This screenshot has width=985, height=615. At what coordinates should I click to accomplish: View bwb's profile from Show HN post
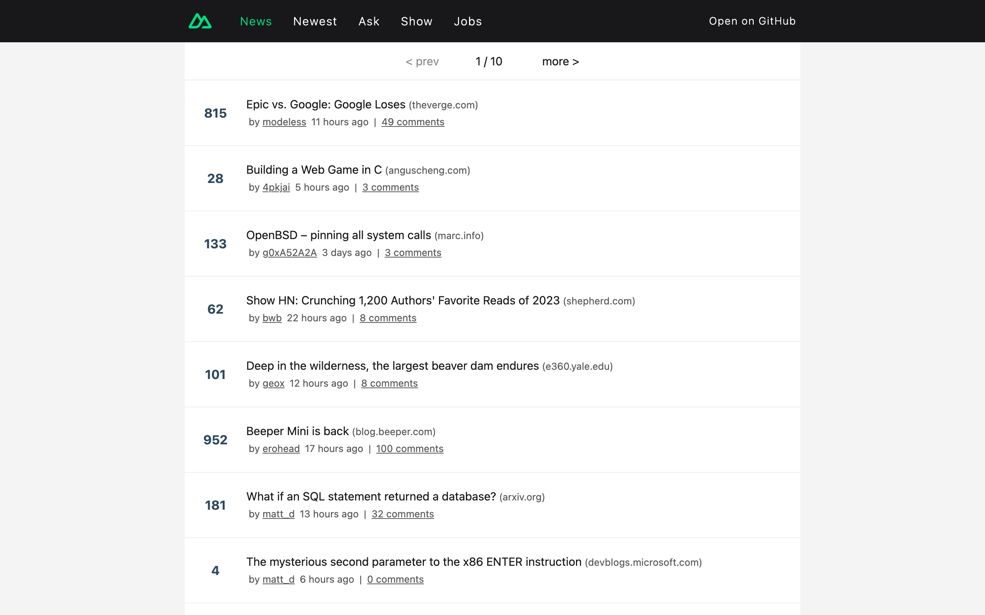coord(272,317)
